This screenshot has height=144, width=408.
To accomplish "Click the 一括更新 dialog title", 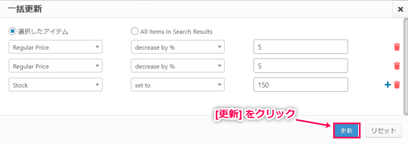I will (x=25, y=9).
